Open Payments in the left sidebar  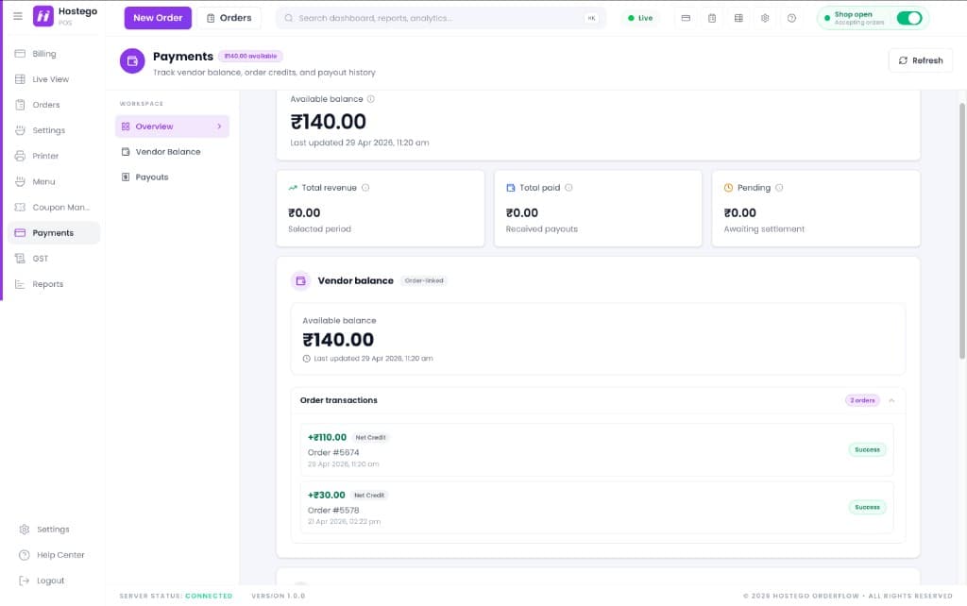tap(54, 233)
